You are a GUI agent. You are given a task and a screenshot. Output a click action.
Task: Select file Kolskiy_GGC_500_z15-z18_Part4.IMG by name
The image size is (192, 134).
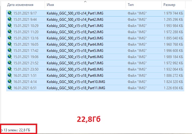75,44
